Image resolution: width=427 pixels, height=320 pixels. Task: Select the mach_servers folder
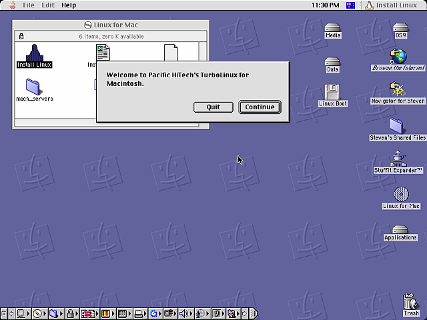click(x=34, y=90)
